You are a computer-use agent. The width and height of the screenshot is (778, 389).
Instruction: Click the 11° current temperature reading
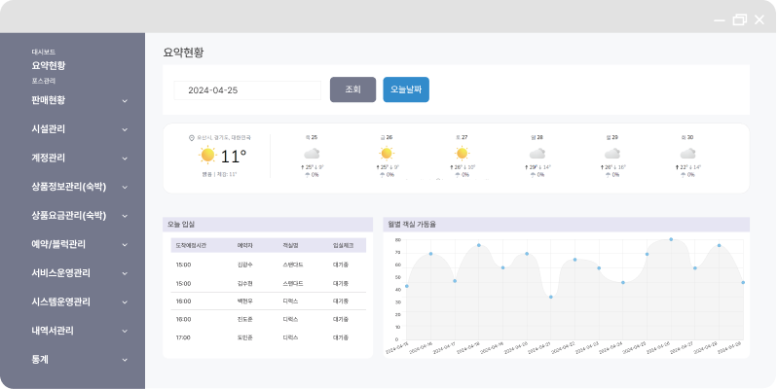[234, 157]
